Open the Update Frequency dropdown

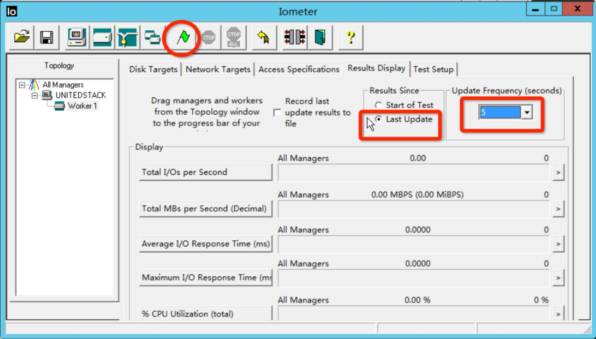(526, 113)
